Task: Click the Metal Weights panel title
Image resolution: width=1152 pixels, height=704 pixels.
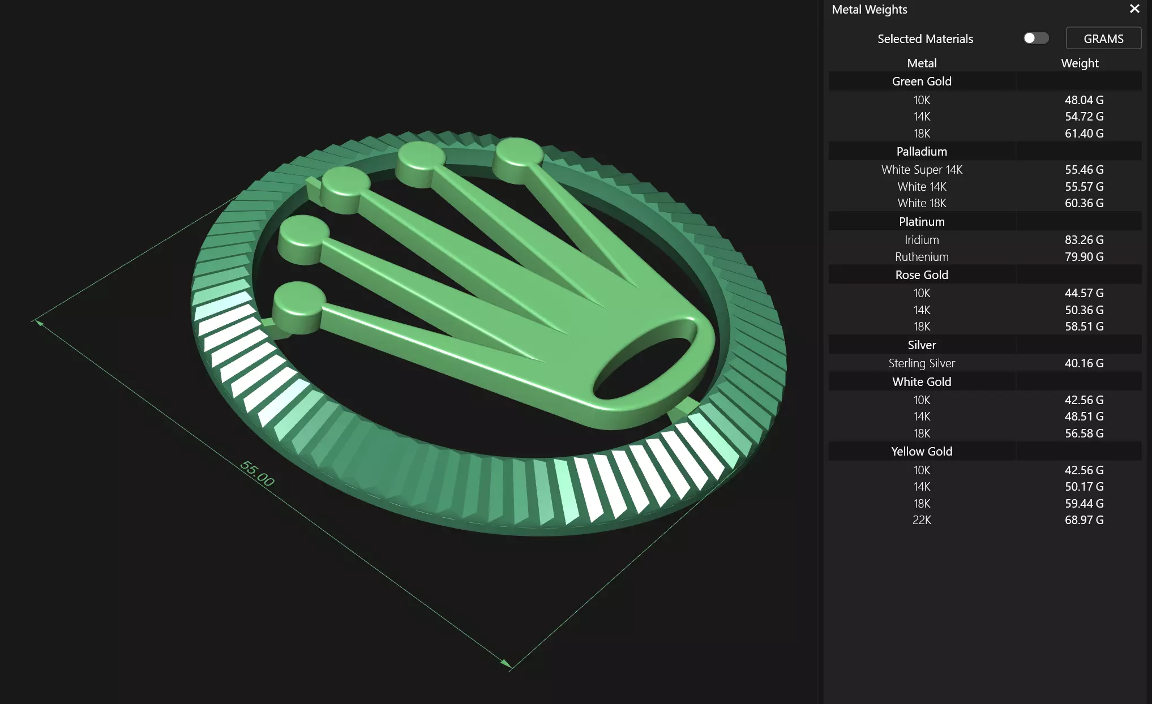Action: coord(870,10)
